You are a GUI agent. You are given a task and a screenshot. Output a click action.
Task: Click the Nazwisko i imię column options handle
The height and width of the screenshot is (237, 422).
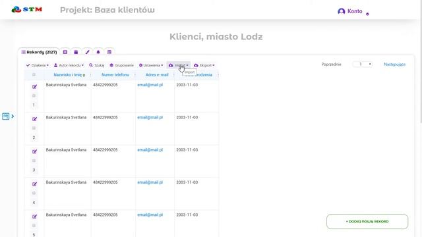(90, 75)
